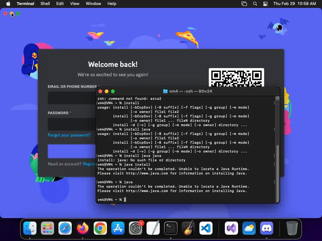Open Google Chrome in the Dock

[100, 228]
